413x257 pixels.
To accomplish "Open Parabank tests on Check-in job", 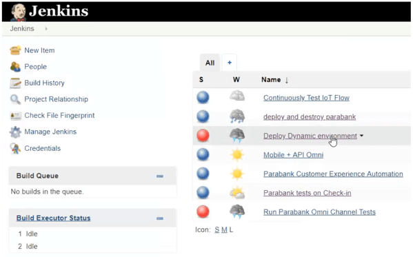I will click(x=308, y=193).
